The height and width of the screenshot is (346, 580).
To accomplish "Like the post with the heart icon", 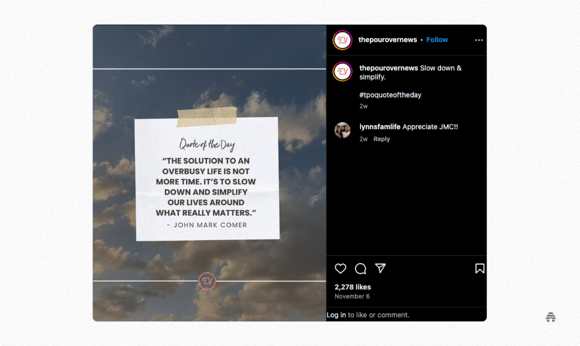I will (340, 268).
